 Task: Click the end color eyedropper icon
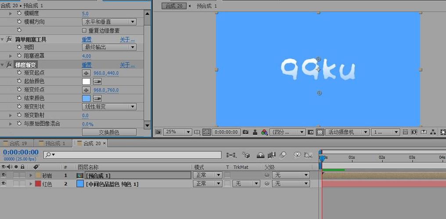point(97,99)
